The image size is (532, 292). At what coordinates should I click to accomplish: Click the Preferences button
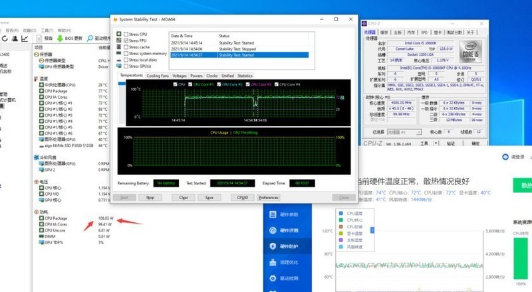(x=269, y=197)
